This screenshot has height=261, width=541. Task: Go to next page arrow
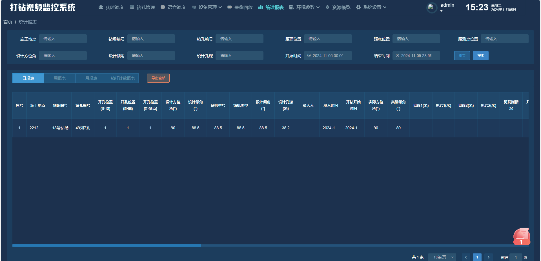pos(489,257)
